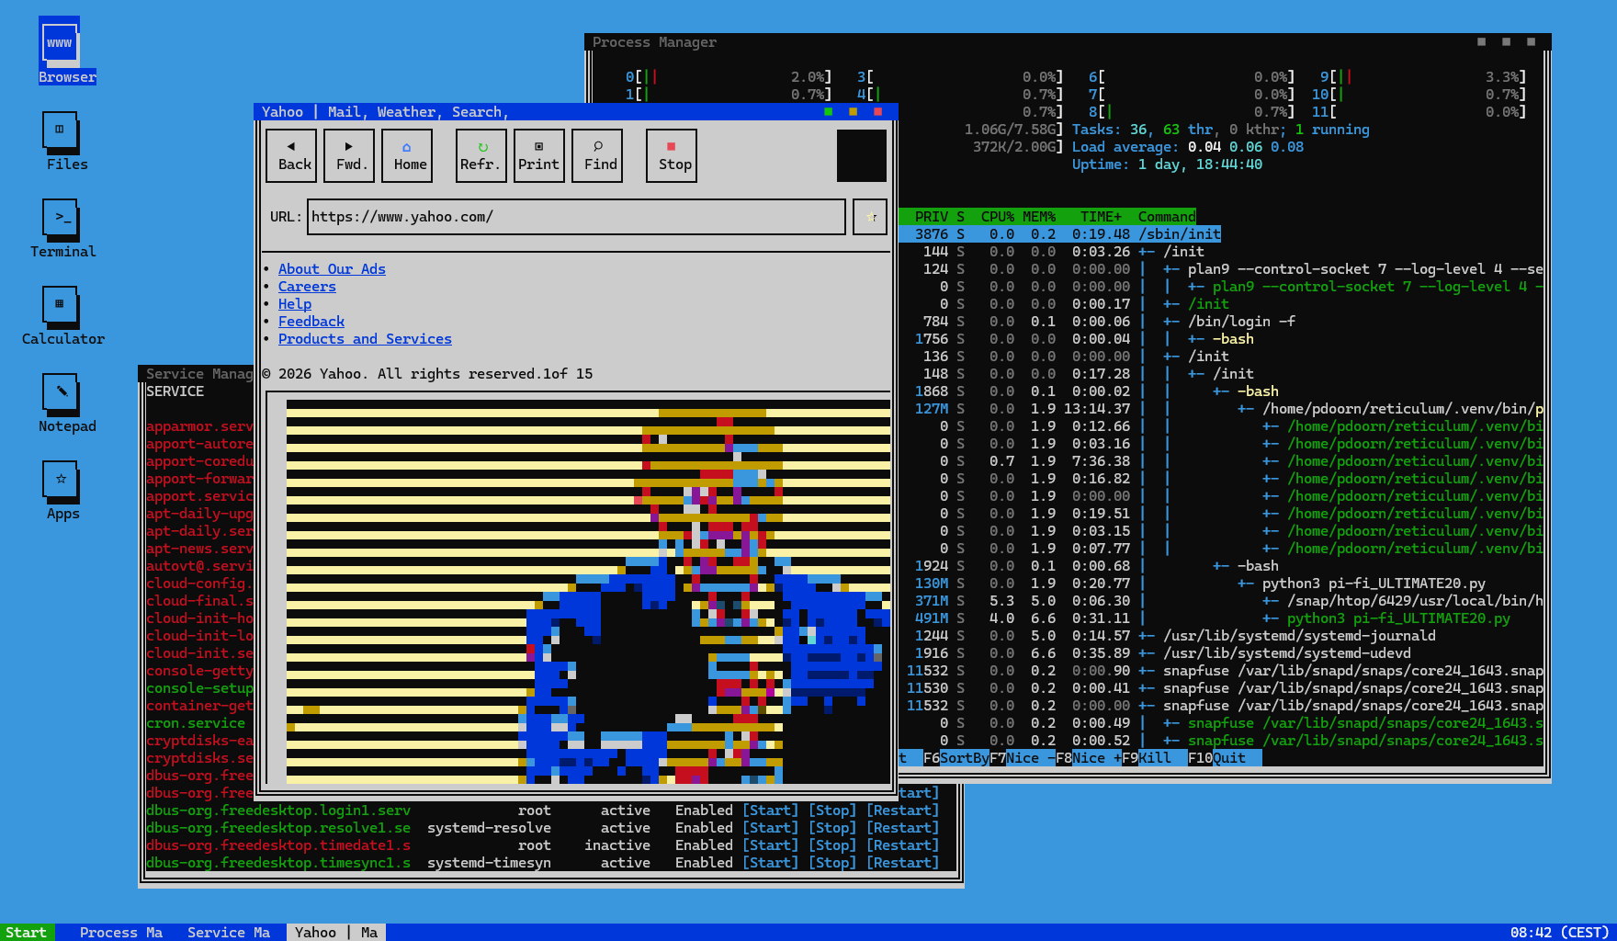Screen dimensions: 1617x941
Task: Bookmark page with the star icon
Action: pos(870,217)
